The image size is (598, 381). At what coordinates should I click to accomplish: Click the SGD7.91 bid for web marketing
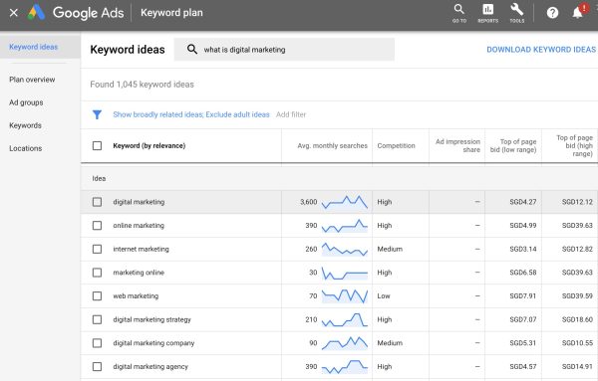(x=523, y=296)
